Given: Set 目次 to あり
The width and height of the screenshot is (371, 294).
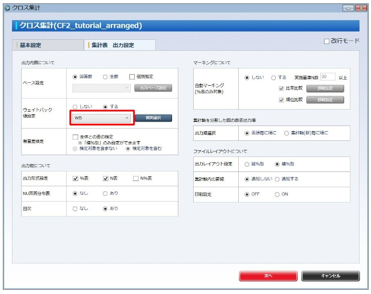Looking at the screenshot, I should click(105, 209).
